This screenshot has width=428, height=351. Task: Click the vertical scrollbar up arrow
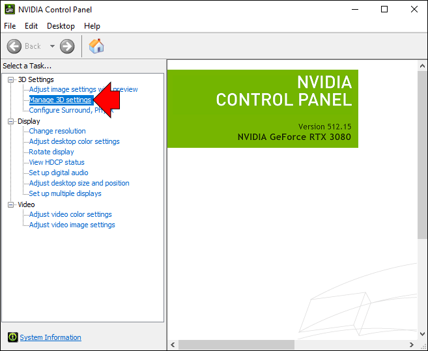(x=422, y=66)
